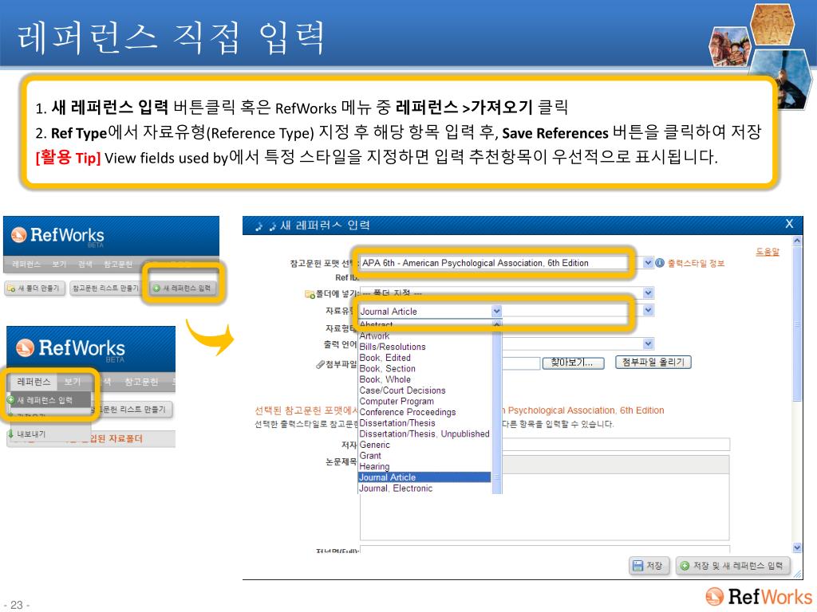Click the dialog vertical scrollbar thumb

(797, 324)
